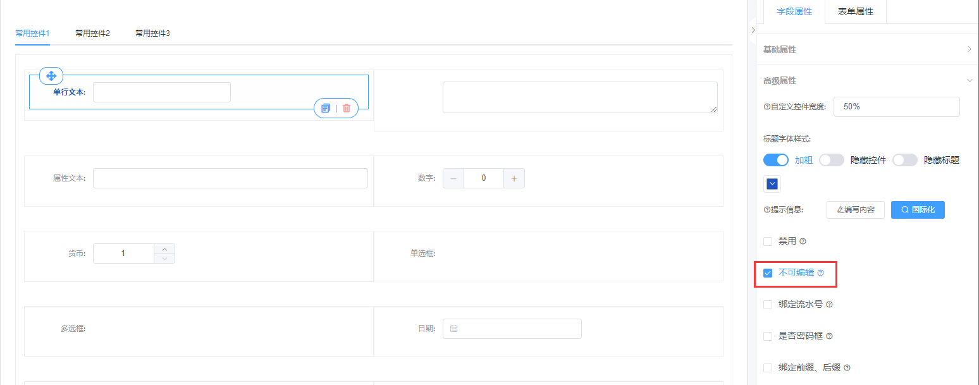Click the 单行文本 input box
979x385 pixels.
point(162,92)
